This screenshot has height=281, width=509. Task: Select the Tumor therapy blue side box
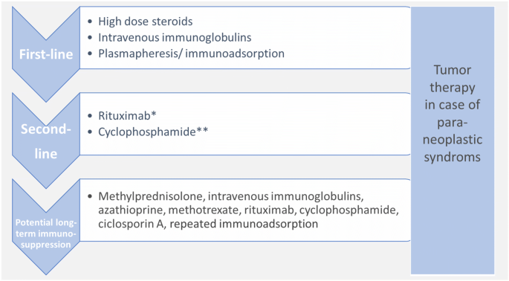pos(453,140)
